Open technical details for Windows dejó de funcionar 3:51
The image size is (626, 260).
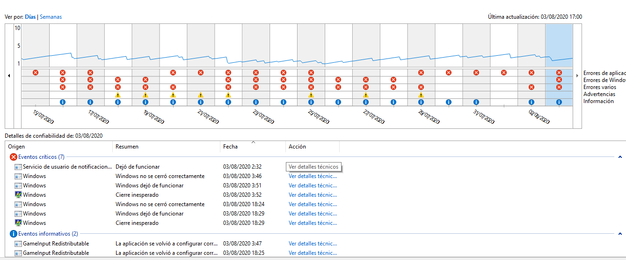click(313, 186)
